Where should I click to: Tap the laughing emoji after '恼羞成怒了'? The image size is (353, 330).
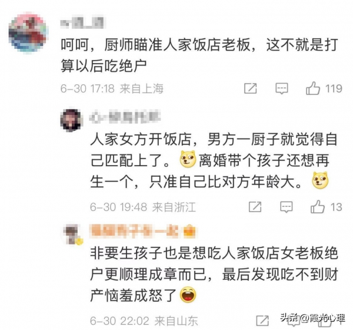tap(188, 295)
